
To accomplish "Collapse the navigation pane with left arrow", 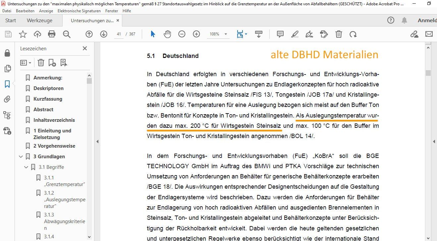I will [x=97, y=141].
